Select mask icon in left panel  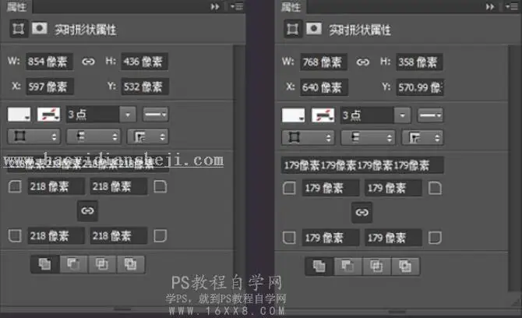coord(39,28)
